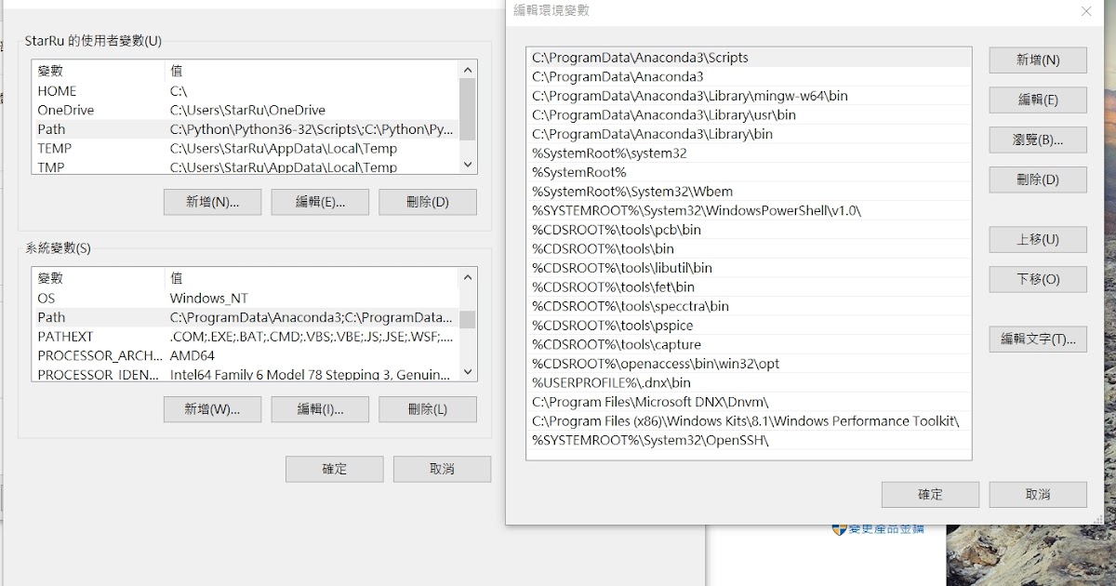
Task: Select the %CDSROOT%\tools\bin entry
Action: coord(749,248)
